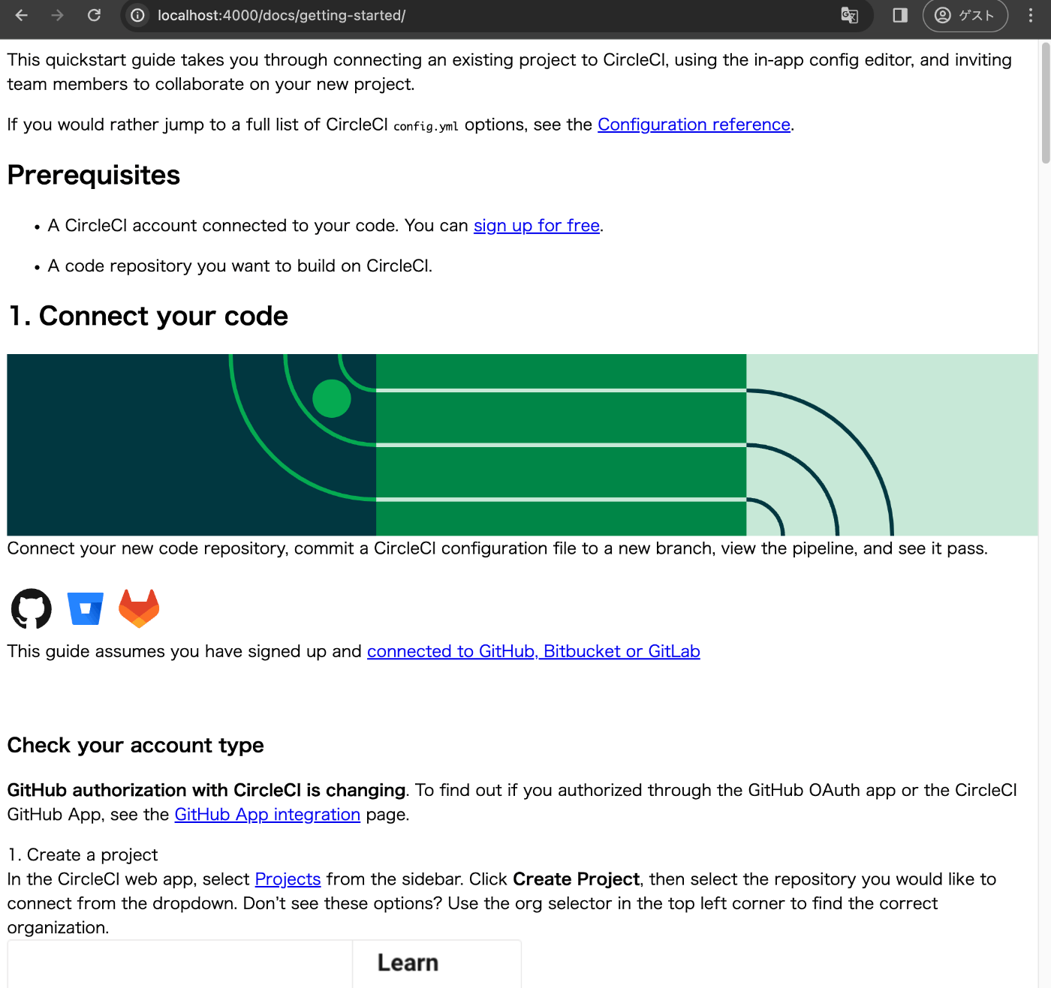
Task: Reload the page with the refresh icon
Action: tap(94, 15)
